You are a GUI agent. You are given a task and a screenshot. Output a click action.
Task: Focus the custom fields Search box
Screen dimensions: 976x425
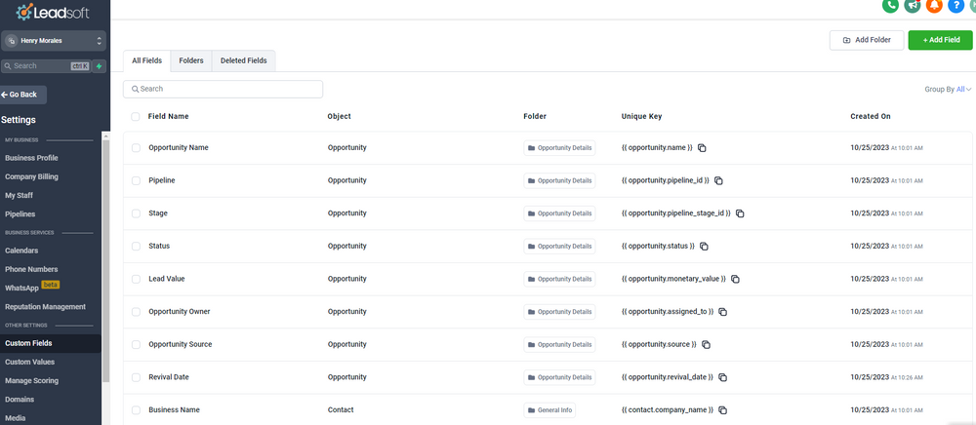223,89
